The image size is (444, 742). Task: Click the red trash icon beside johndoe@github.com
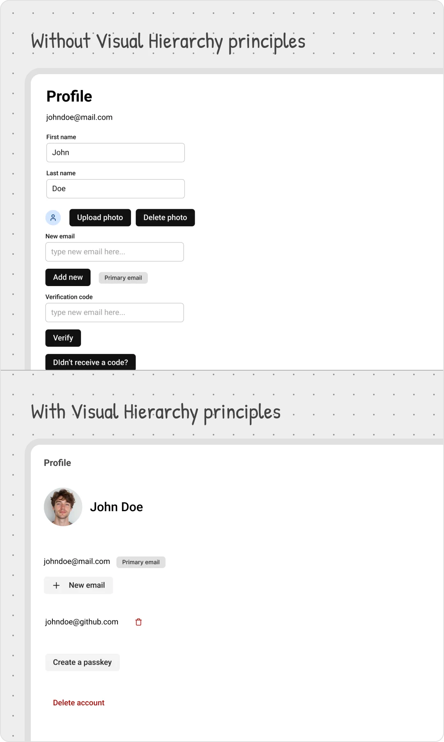pos(139,622)
